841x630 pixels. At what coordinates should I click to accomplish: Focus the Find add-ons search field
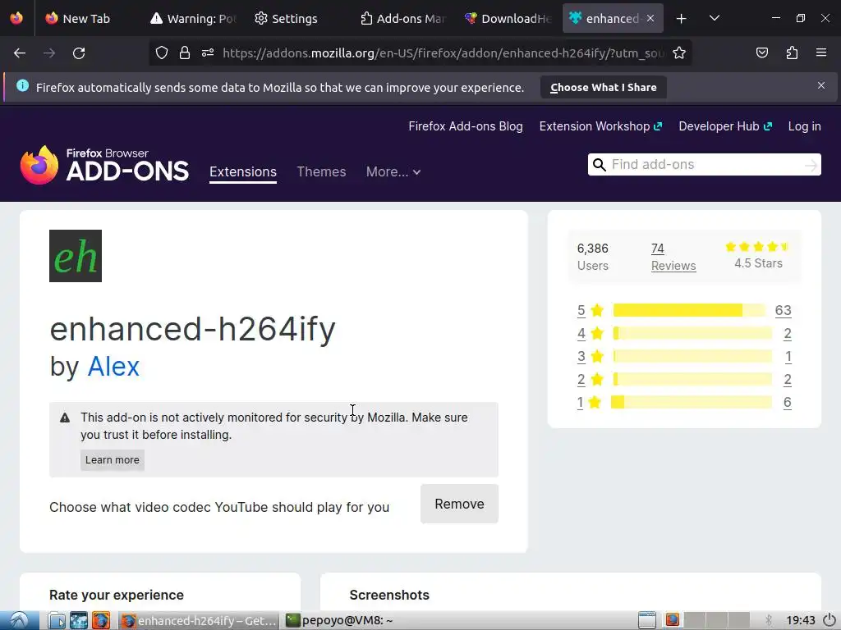click(704, 164)
